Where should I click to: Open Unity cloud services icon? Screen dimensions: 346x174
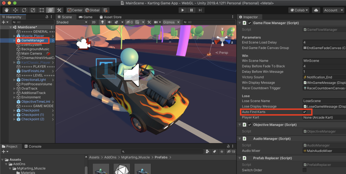coord(316,10)
